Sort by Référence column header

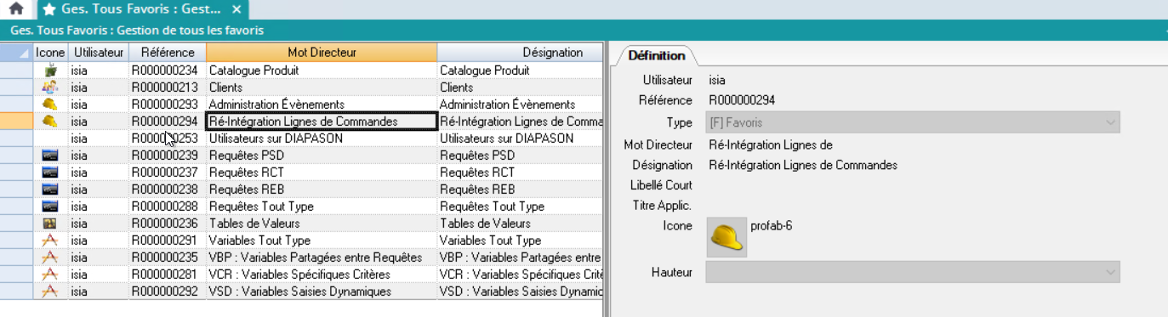[168, 53]
